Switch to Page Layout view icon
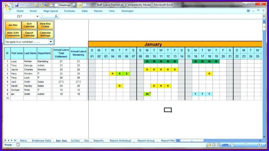 coord(214,145)
